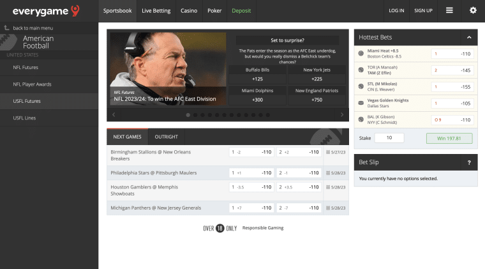Open USFL Futures in sidebar

(x=49, y=101)
